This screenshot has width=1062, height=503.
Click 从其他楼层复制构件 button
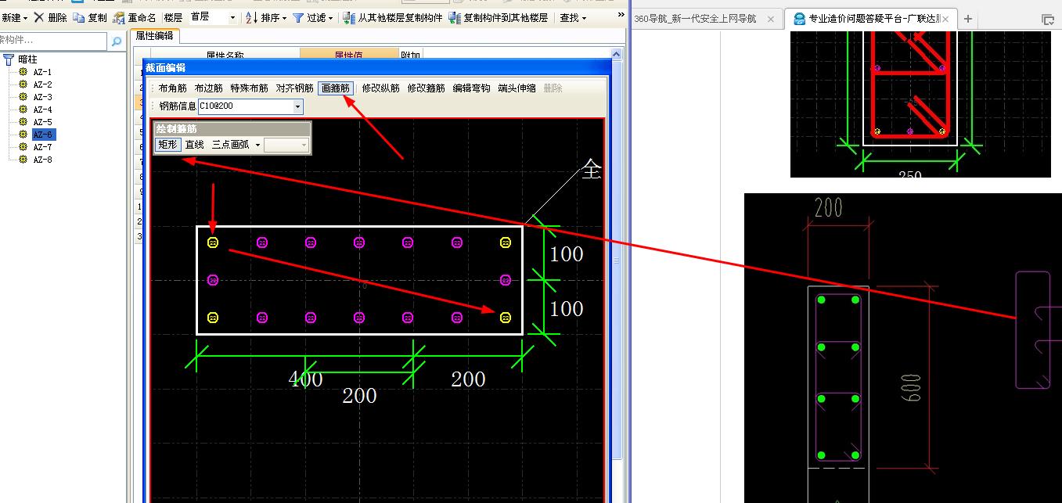click(392, 17)
